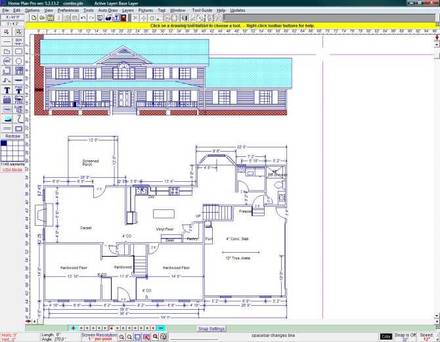Click the vertical scrollbar up arrow
The image size is (440, 342).
[437, 45]
